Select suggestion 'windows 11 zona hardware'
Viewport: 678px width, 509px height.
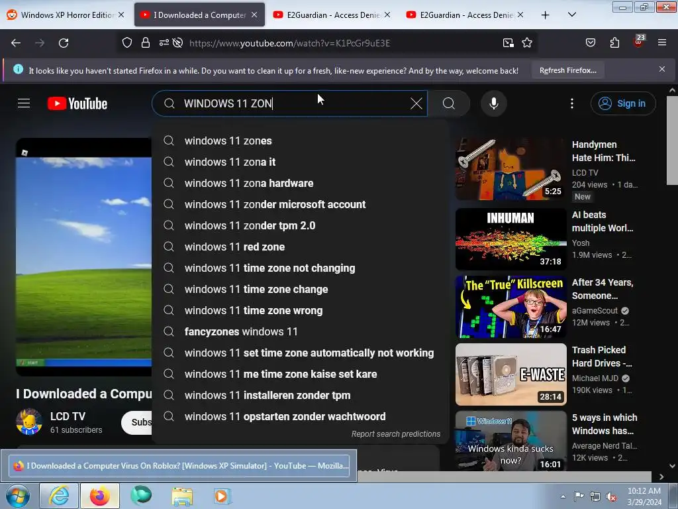pos(301,183)
